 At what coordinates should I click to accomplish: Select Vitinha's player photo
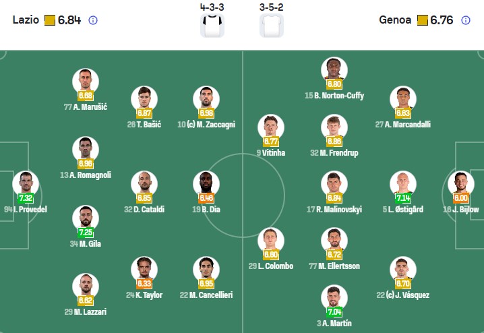coord(271,127)
